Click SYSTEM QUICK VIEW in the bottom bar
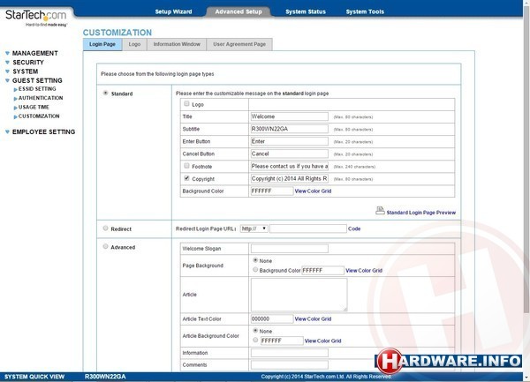The height and width of the screenshot is (382, 530). click(x=34, y=377)
